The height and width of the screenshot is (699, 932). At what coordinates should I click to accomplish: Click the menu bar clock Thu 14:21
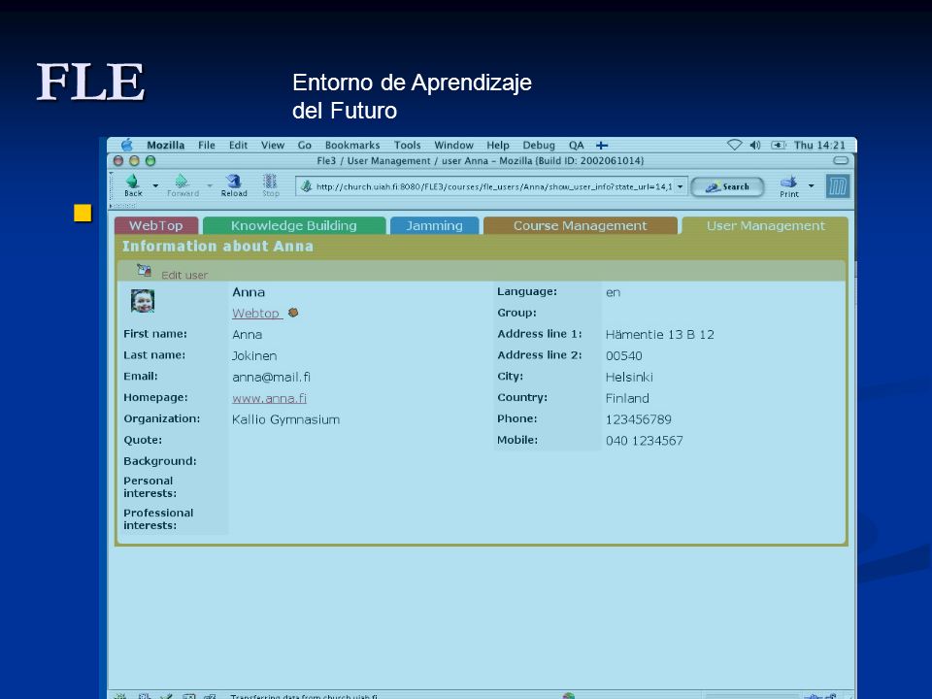[x=819, y=145]
